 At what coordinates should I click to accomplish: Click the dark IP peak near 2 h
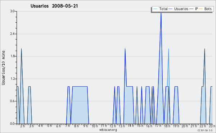coord(21,49)
